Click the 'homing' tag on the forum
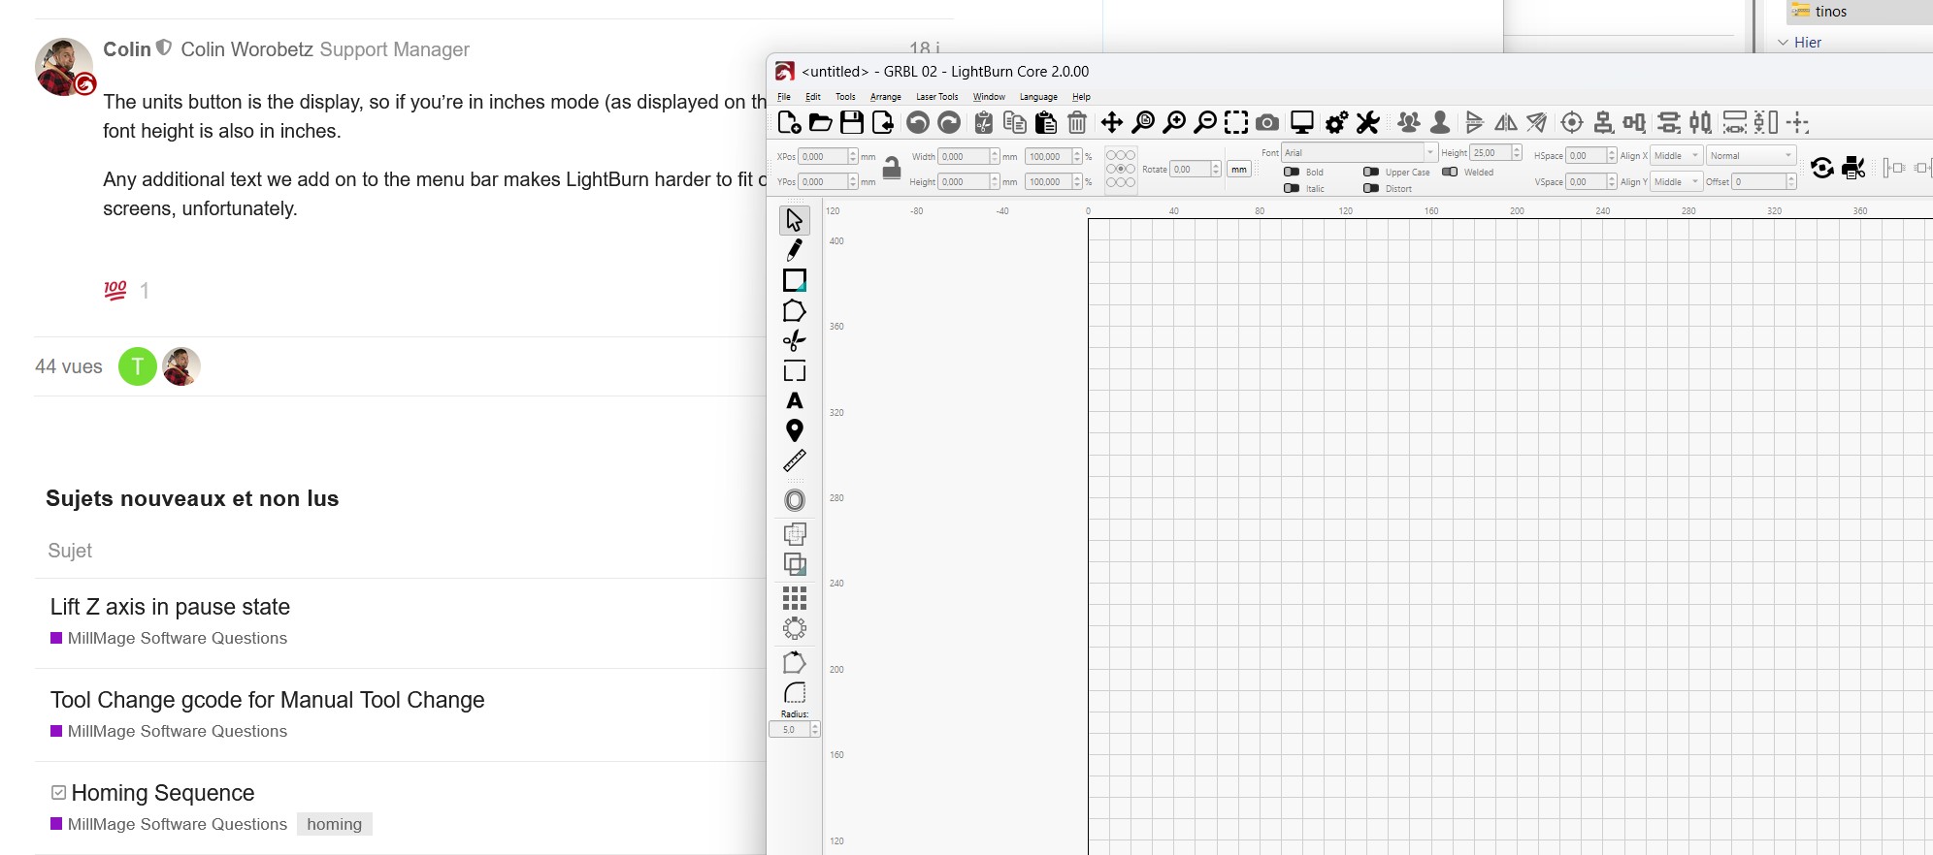1933x855 pixels. pos(335,824)
